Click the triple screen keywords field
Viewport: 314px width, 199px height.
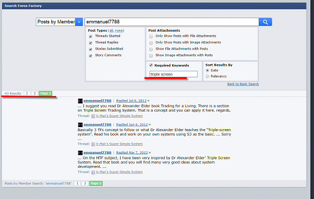click(173, 74)
